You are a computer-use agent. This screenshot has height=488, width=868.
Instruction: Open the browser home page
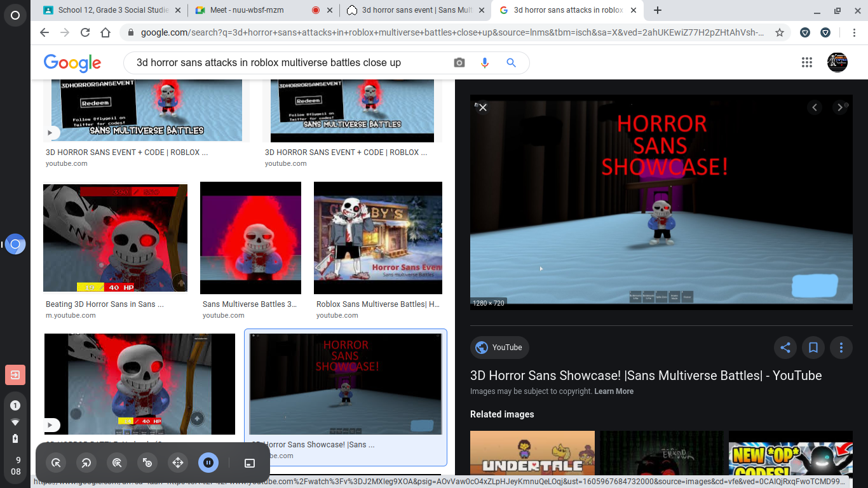[105, 32]
